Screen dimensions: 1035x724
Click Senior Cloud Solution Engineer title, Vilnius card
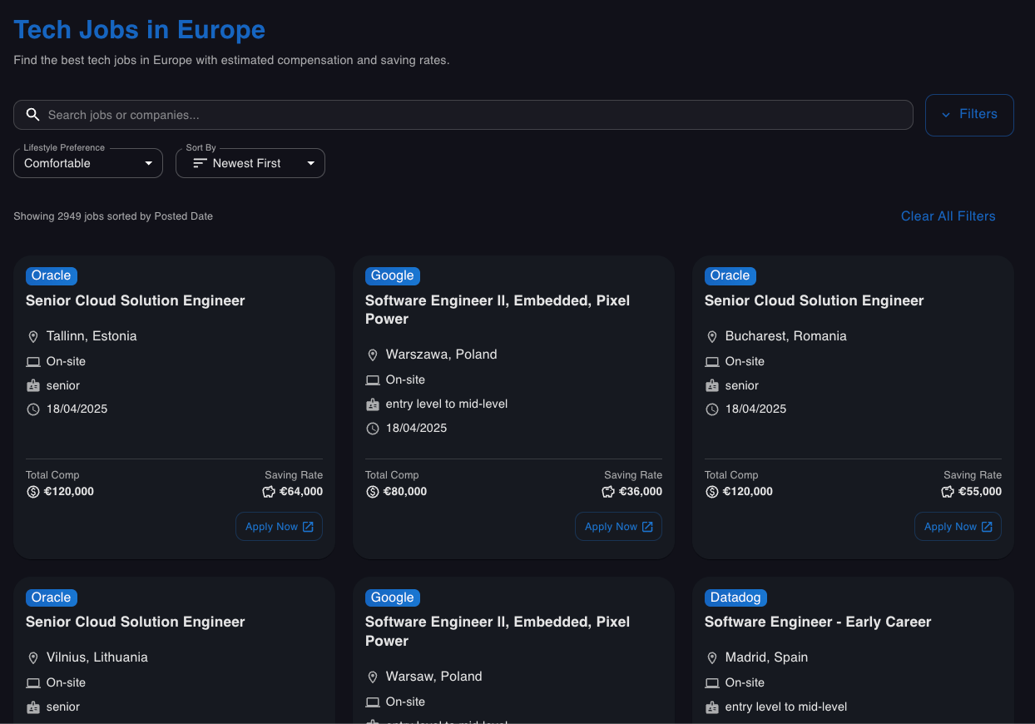coord(136,622)
